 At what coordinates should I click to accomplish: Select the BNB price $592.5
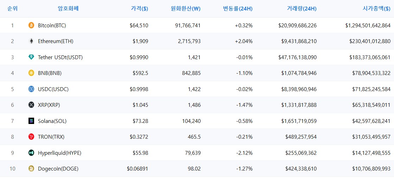click(x=140, y=73)
